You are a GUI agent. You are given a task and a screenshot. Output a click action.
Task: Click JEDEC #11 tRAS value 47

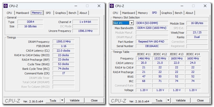[144, 76]
